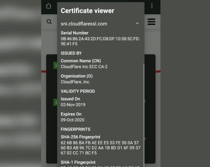Select the issued date 02-Nov-2019
The width and height of the screenshot is (210, 167).
73,105
